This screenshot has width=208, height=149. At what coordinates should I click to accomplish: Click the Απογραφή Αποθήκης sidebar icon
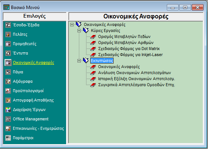click(x=8, y=100)
